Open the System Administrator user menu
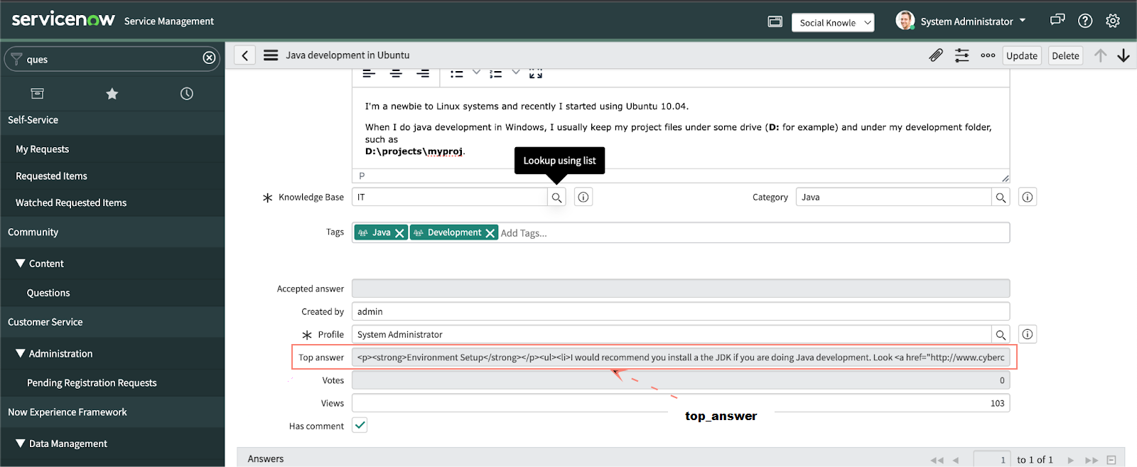1137x467 pixels. pos(961,21)
